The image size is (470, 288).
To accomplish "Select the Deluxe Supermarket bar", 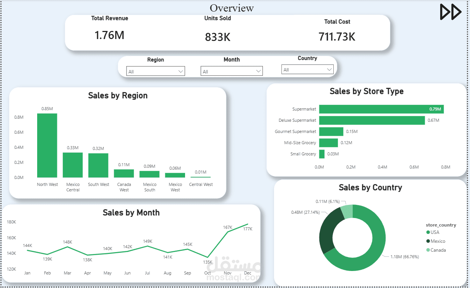I will click(x=372, y=120).
